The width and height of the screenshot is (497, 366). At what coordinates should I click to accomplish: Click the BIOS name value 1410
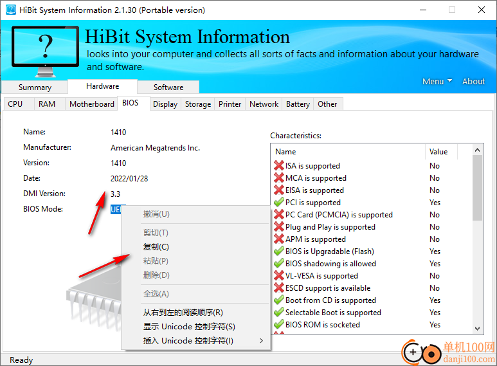click(x=118, y=133)
